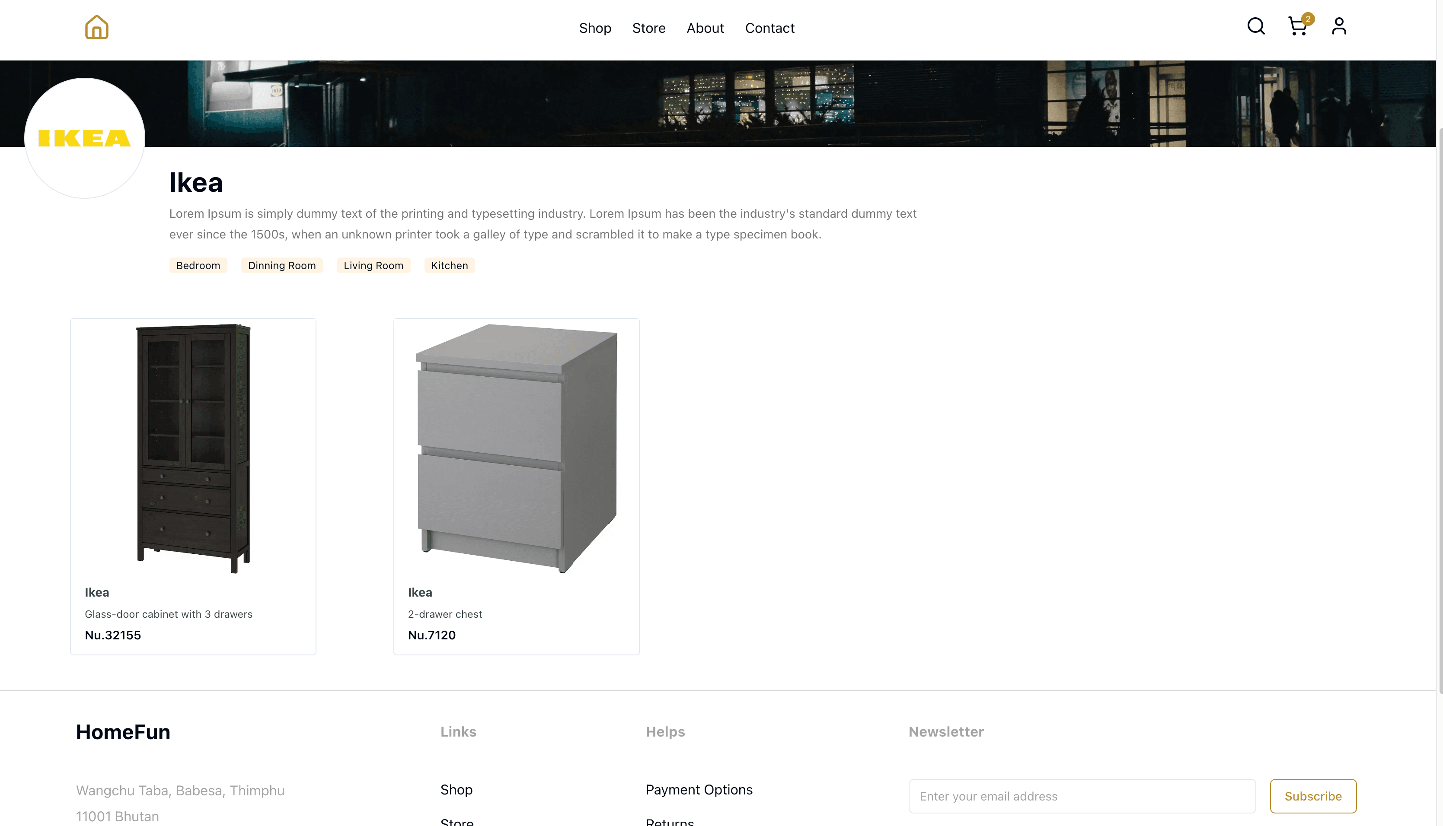
Task: Select the Kitchen category tag
Action: 449,266
